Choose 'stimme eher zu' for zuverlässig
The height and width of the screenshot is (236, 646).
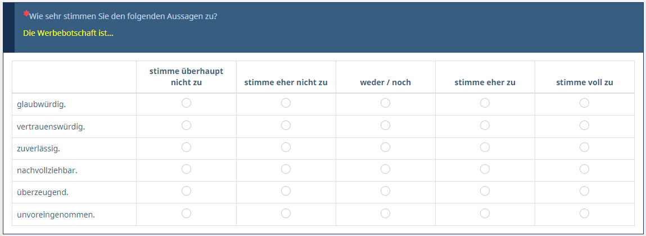tap(485, 147)
